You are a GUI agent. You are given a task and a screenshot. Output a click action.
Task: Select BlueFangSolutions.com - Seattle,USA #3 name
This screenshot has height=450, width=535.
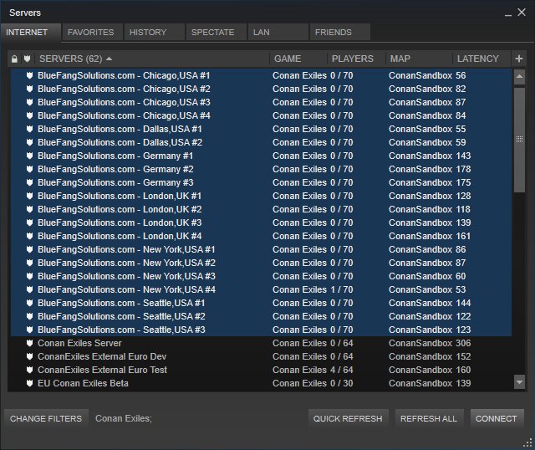[x=121, y=330]
